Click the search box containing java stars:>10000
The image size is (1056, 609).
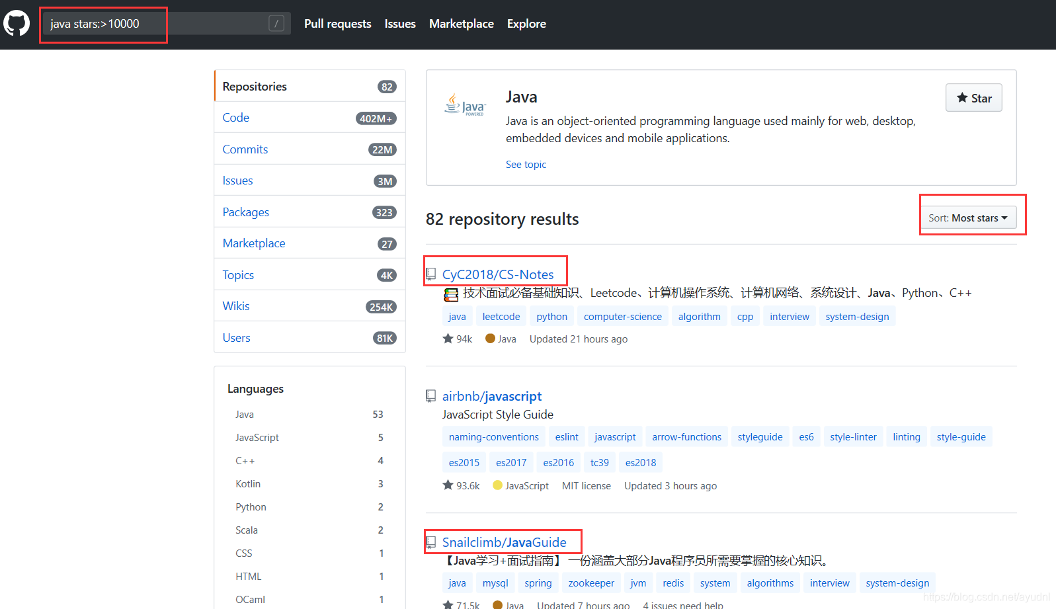(x=167, y=24)
